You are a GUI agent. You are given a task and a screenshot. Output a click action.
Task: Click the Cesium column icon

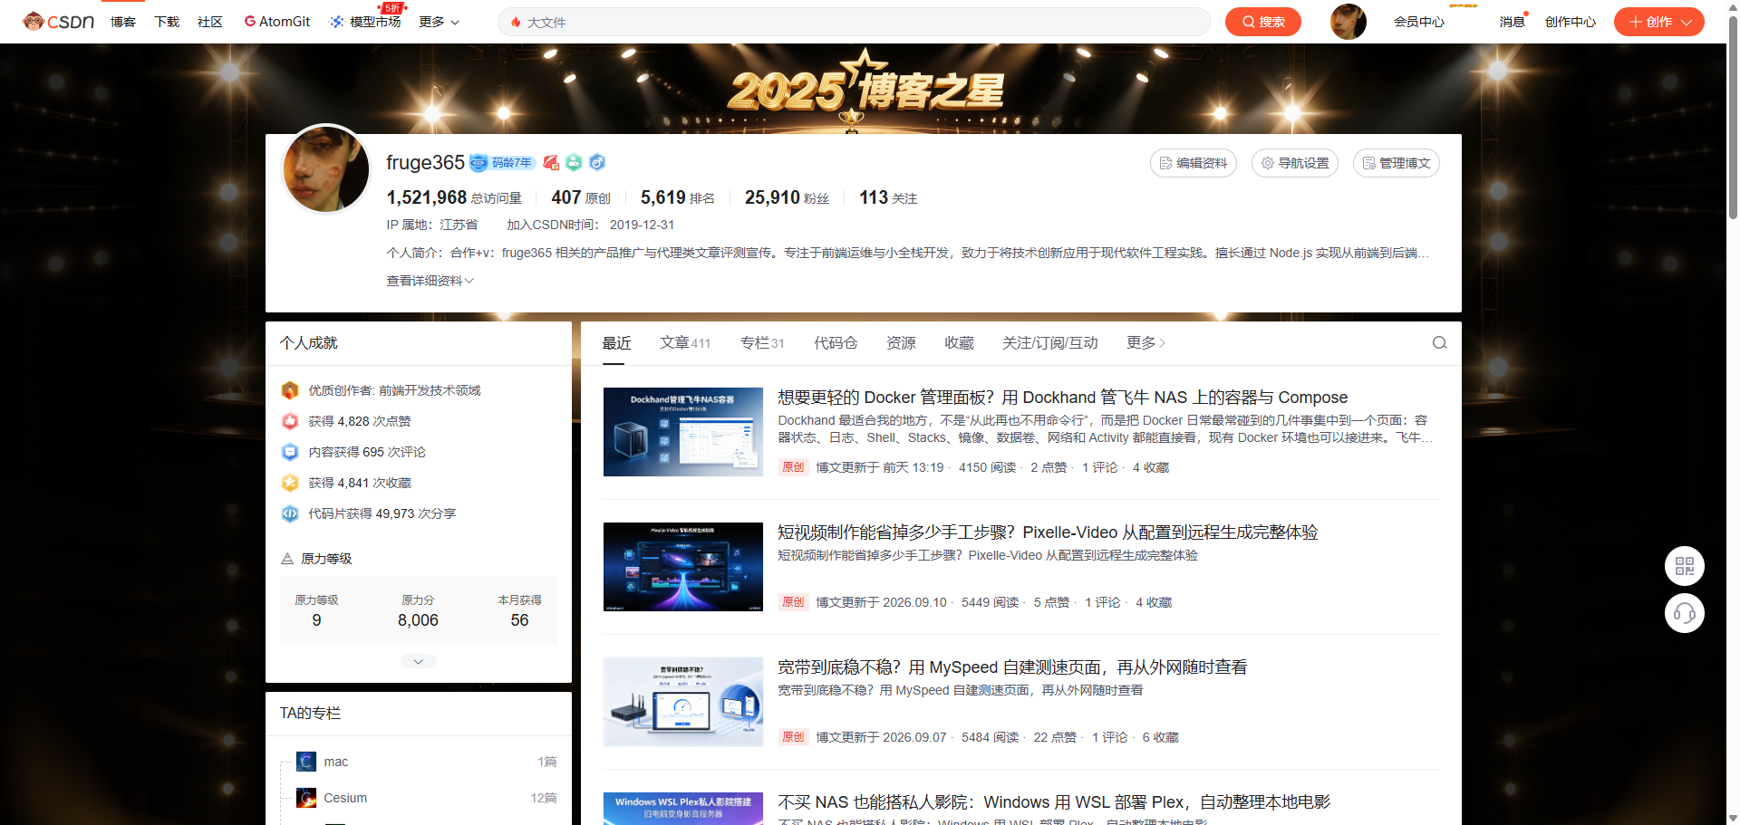click(x=306, y=798)
